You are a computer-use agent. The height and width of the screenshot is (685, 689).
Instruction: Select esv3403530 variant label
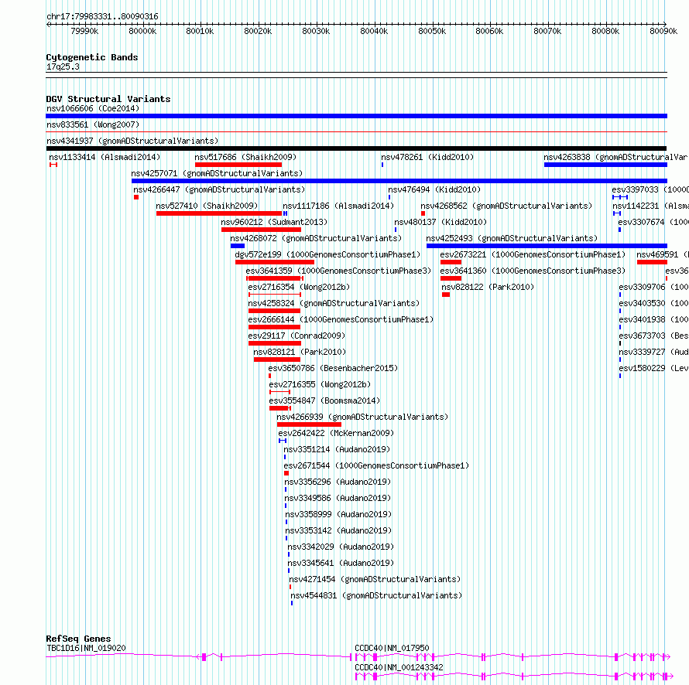[654, 303]
